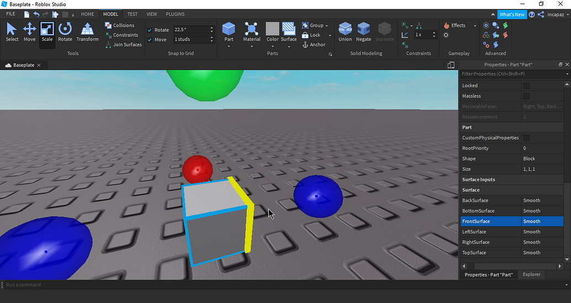Click the green Script icon in Advanced
This screenshot has height=303, width=571.
point(505,25)
